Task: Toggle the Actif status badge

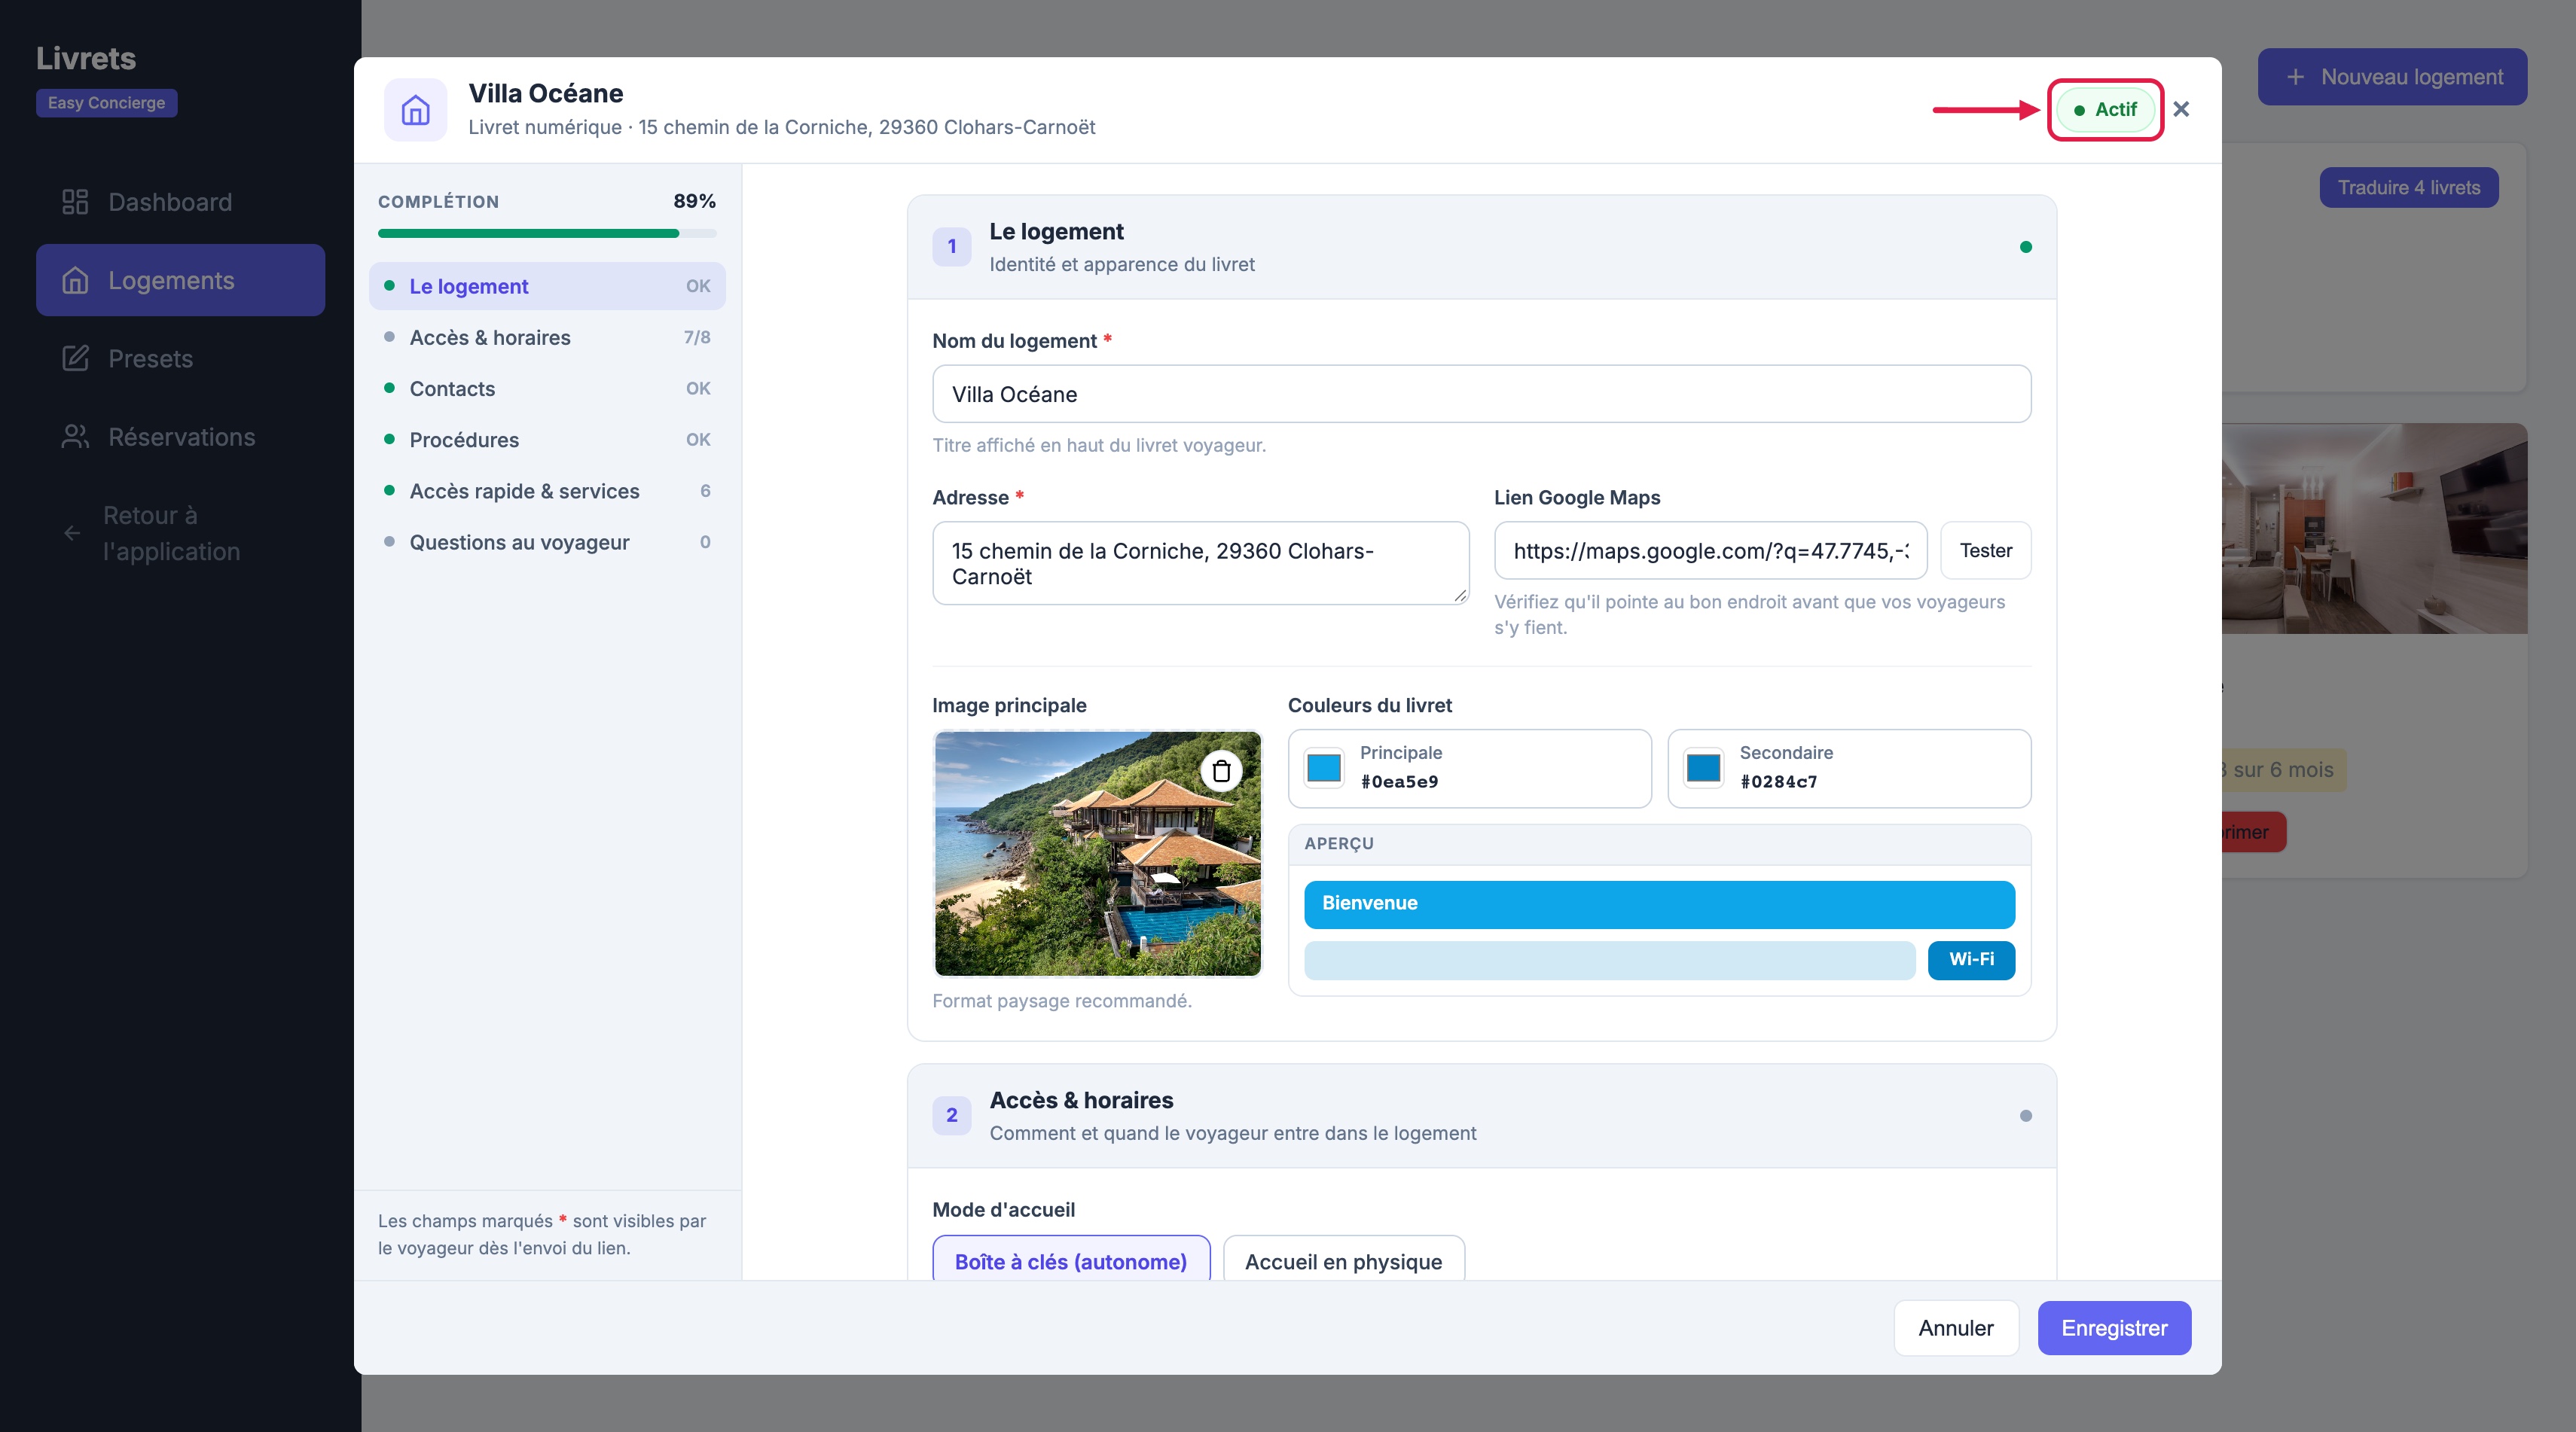Action: (2105, 109)
